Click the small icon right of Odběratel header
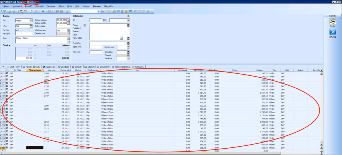 click(128, 16)
